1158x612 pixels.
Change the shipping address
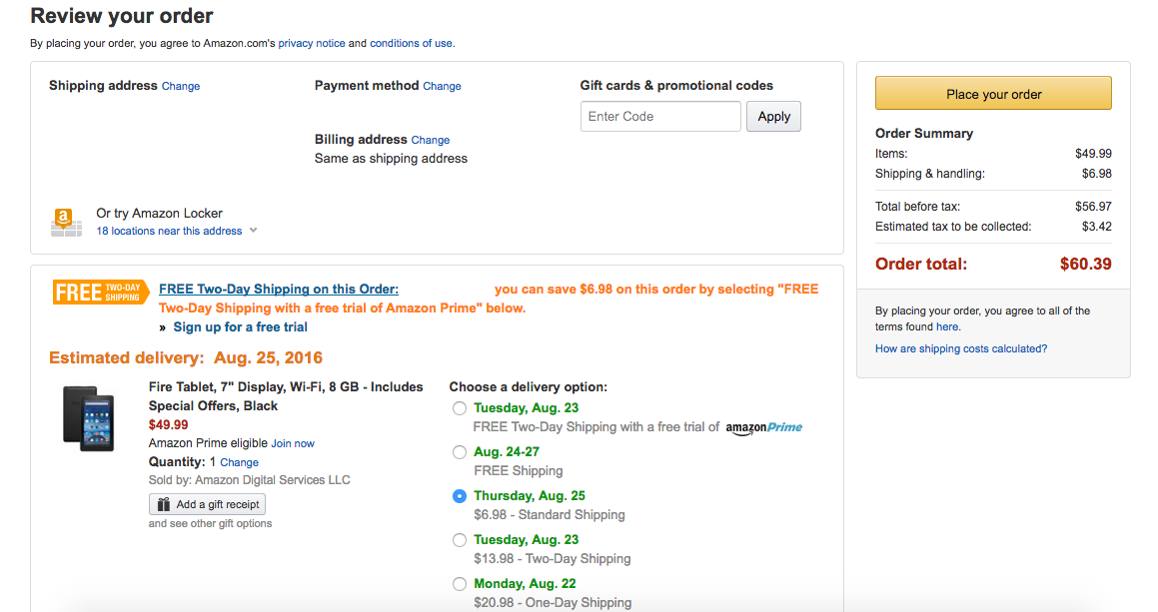pyautogui.click(x=180, y=86)
